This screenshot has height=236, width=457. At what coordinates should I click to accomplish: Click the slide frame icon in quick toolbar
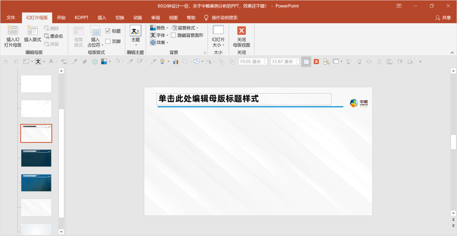coord(336,61)
